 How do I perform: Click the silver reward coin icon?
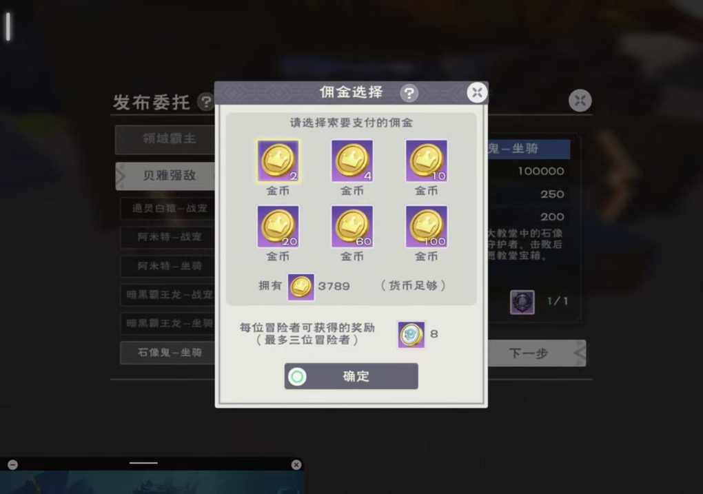click(x=411, y=334)
